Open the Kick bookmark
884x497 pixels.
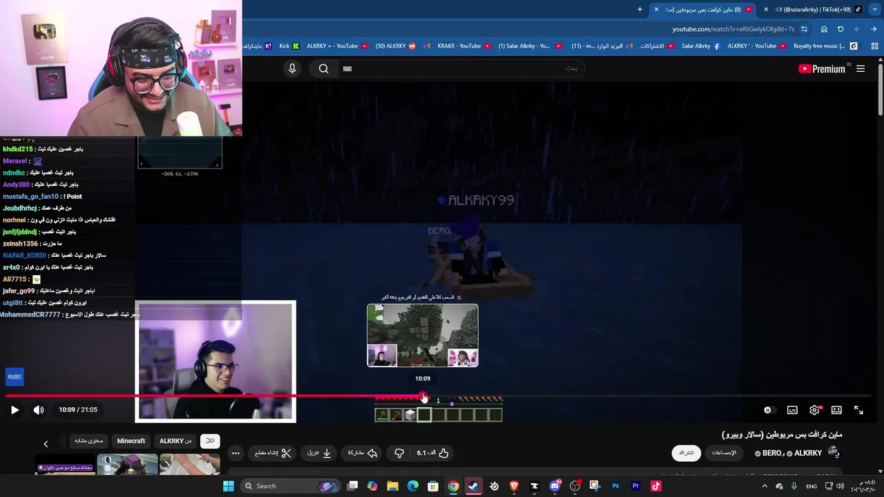pos(289,46)
